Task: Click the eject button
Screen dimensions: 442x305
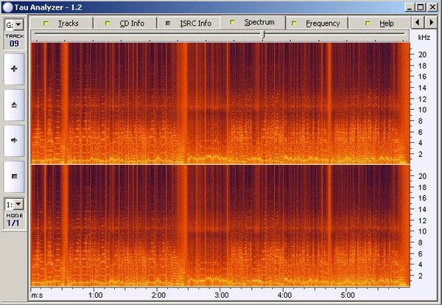Action: coord(14,105)
